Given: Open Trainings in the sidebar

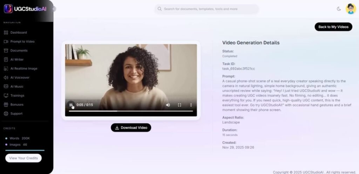Looking at the screenshot, I should click(x=18, y=95).
